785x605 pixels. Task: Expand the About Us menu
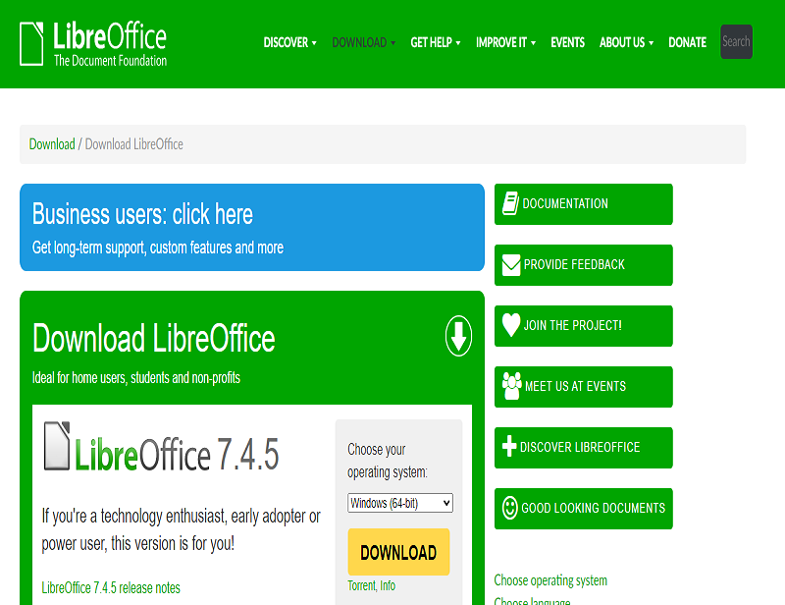click(626, 42)
